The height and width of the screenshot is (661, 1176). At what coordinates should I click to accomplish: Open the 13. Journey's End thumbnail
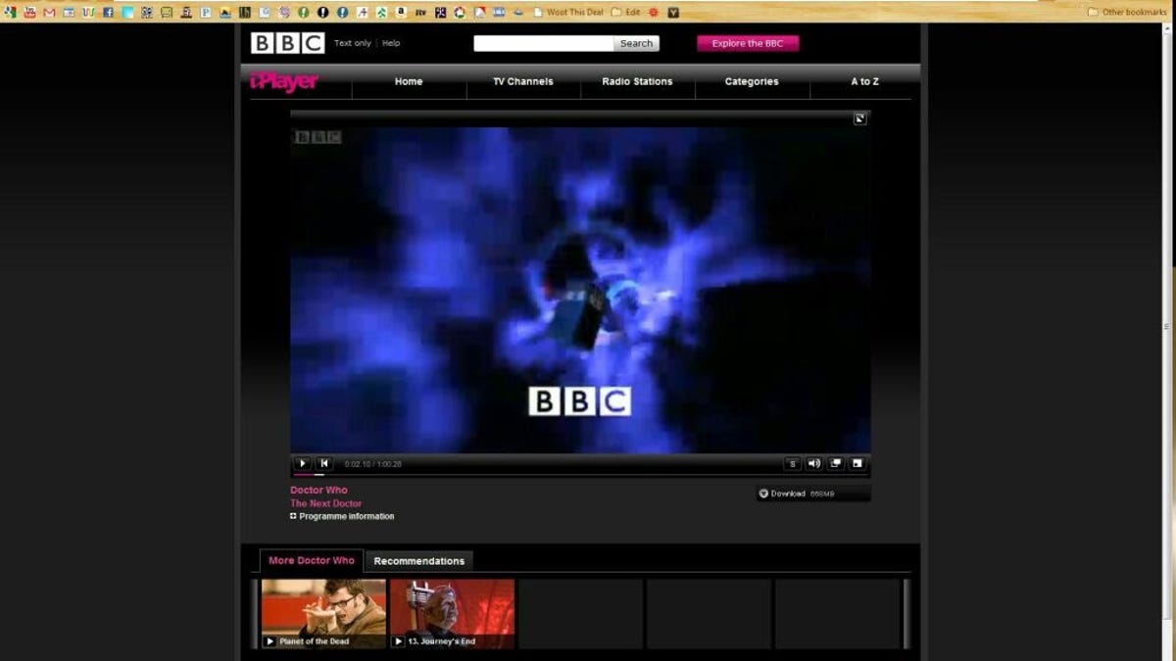pos(452,613)
